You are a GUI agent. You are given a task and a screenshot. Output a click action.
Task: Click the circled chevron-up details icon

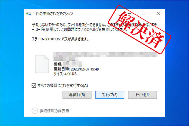(x=35, y=111)
